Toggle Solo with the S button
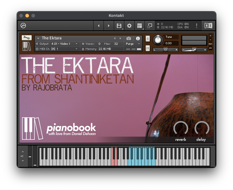Viewport: 233px width, 190px height. click(148, 39)
